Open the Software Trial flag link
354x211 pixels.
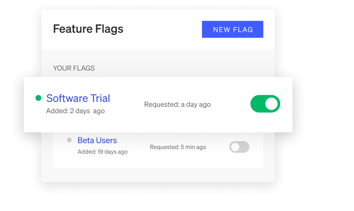pyautogui.click(x=78, y=98)
